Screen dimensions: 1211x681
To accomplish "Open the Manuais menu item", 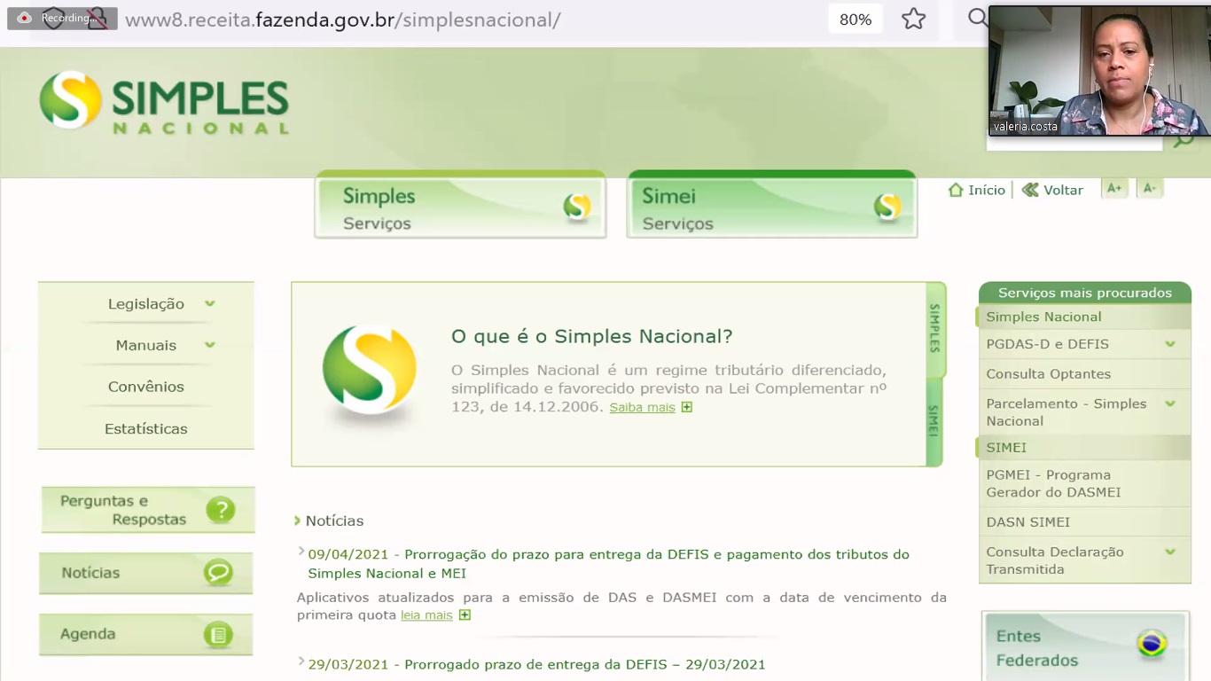I will point(146,345).
